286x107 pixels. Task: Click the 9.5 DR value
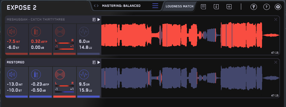[x=84, y=84]
